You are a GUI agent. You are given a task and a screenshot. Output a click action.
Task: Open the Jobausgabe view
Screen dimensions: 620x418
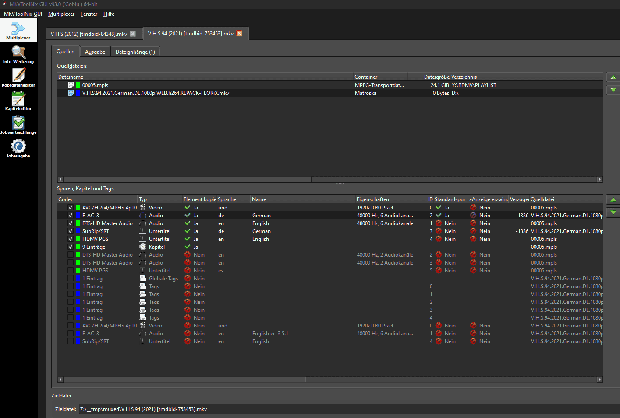(18, 149)
